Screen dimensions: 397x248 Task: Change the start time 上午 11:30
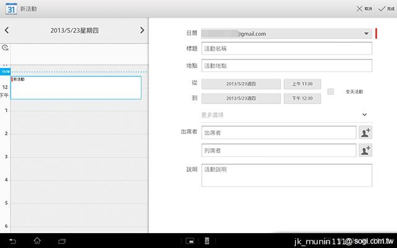(x=302, y=84)
